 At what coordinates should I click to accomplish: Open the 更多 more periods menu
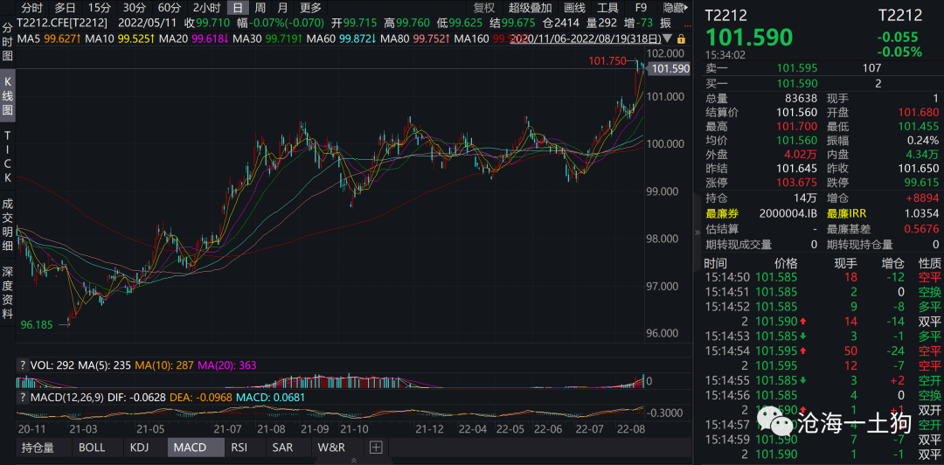310,8
